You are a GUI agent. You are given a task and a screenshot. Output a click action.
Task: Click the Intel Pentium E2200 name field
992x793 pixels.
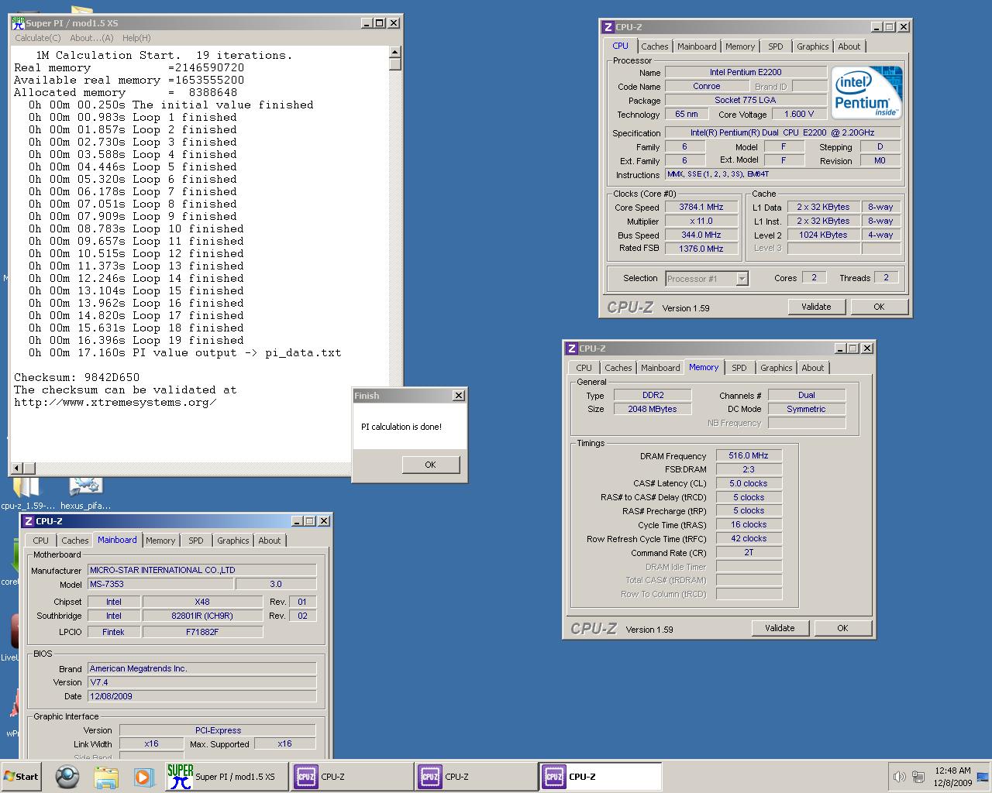[746, 73]
